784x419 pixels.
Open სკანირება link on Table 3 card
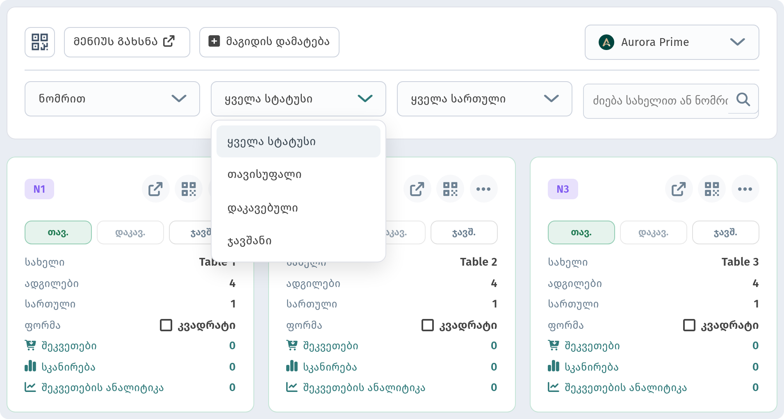click(583, 367)
